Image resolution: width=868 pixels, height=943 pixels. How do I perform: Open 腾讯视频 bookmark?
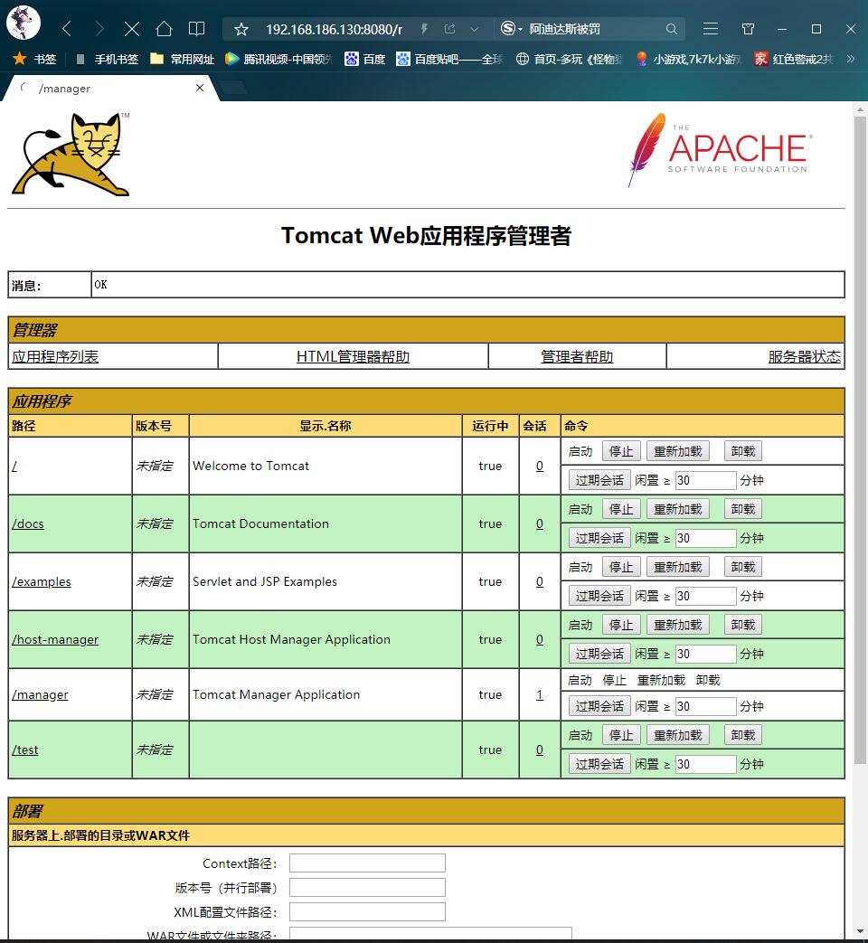click(x=278, y=59)
